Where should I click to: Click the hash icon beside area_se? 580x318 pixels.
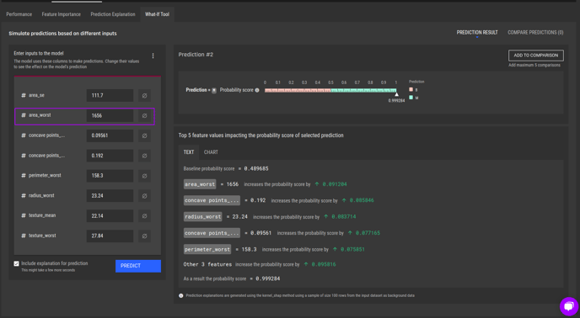pos(24,95)
